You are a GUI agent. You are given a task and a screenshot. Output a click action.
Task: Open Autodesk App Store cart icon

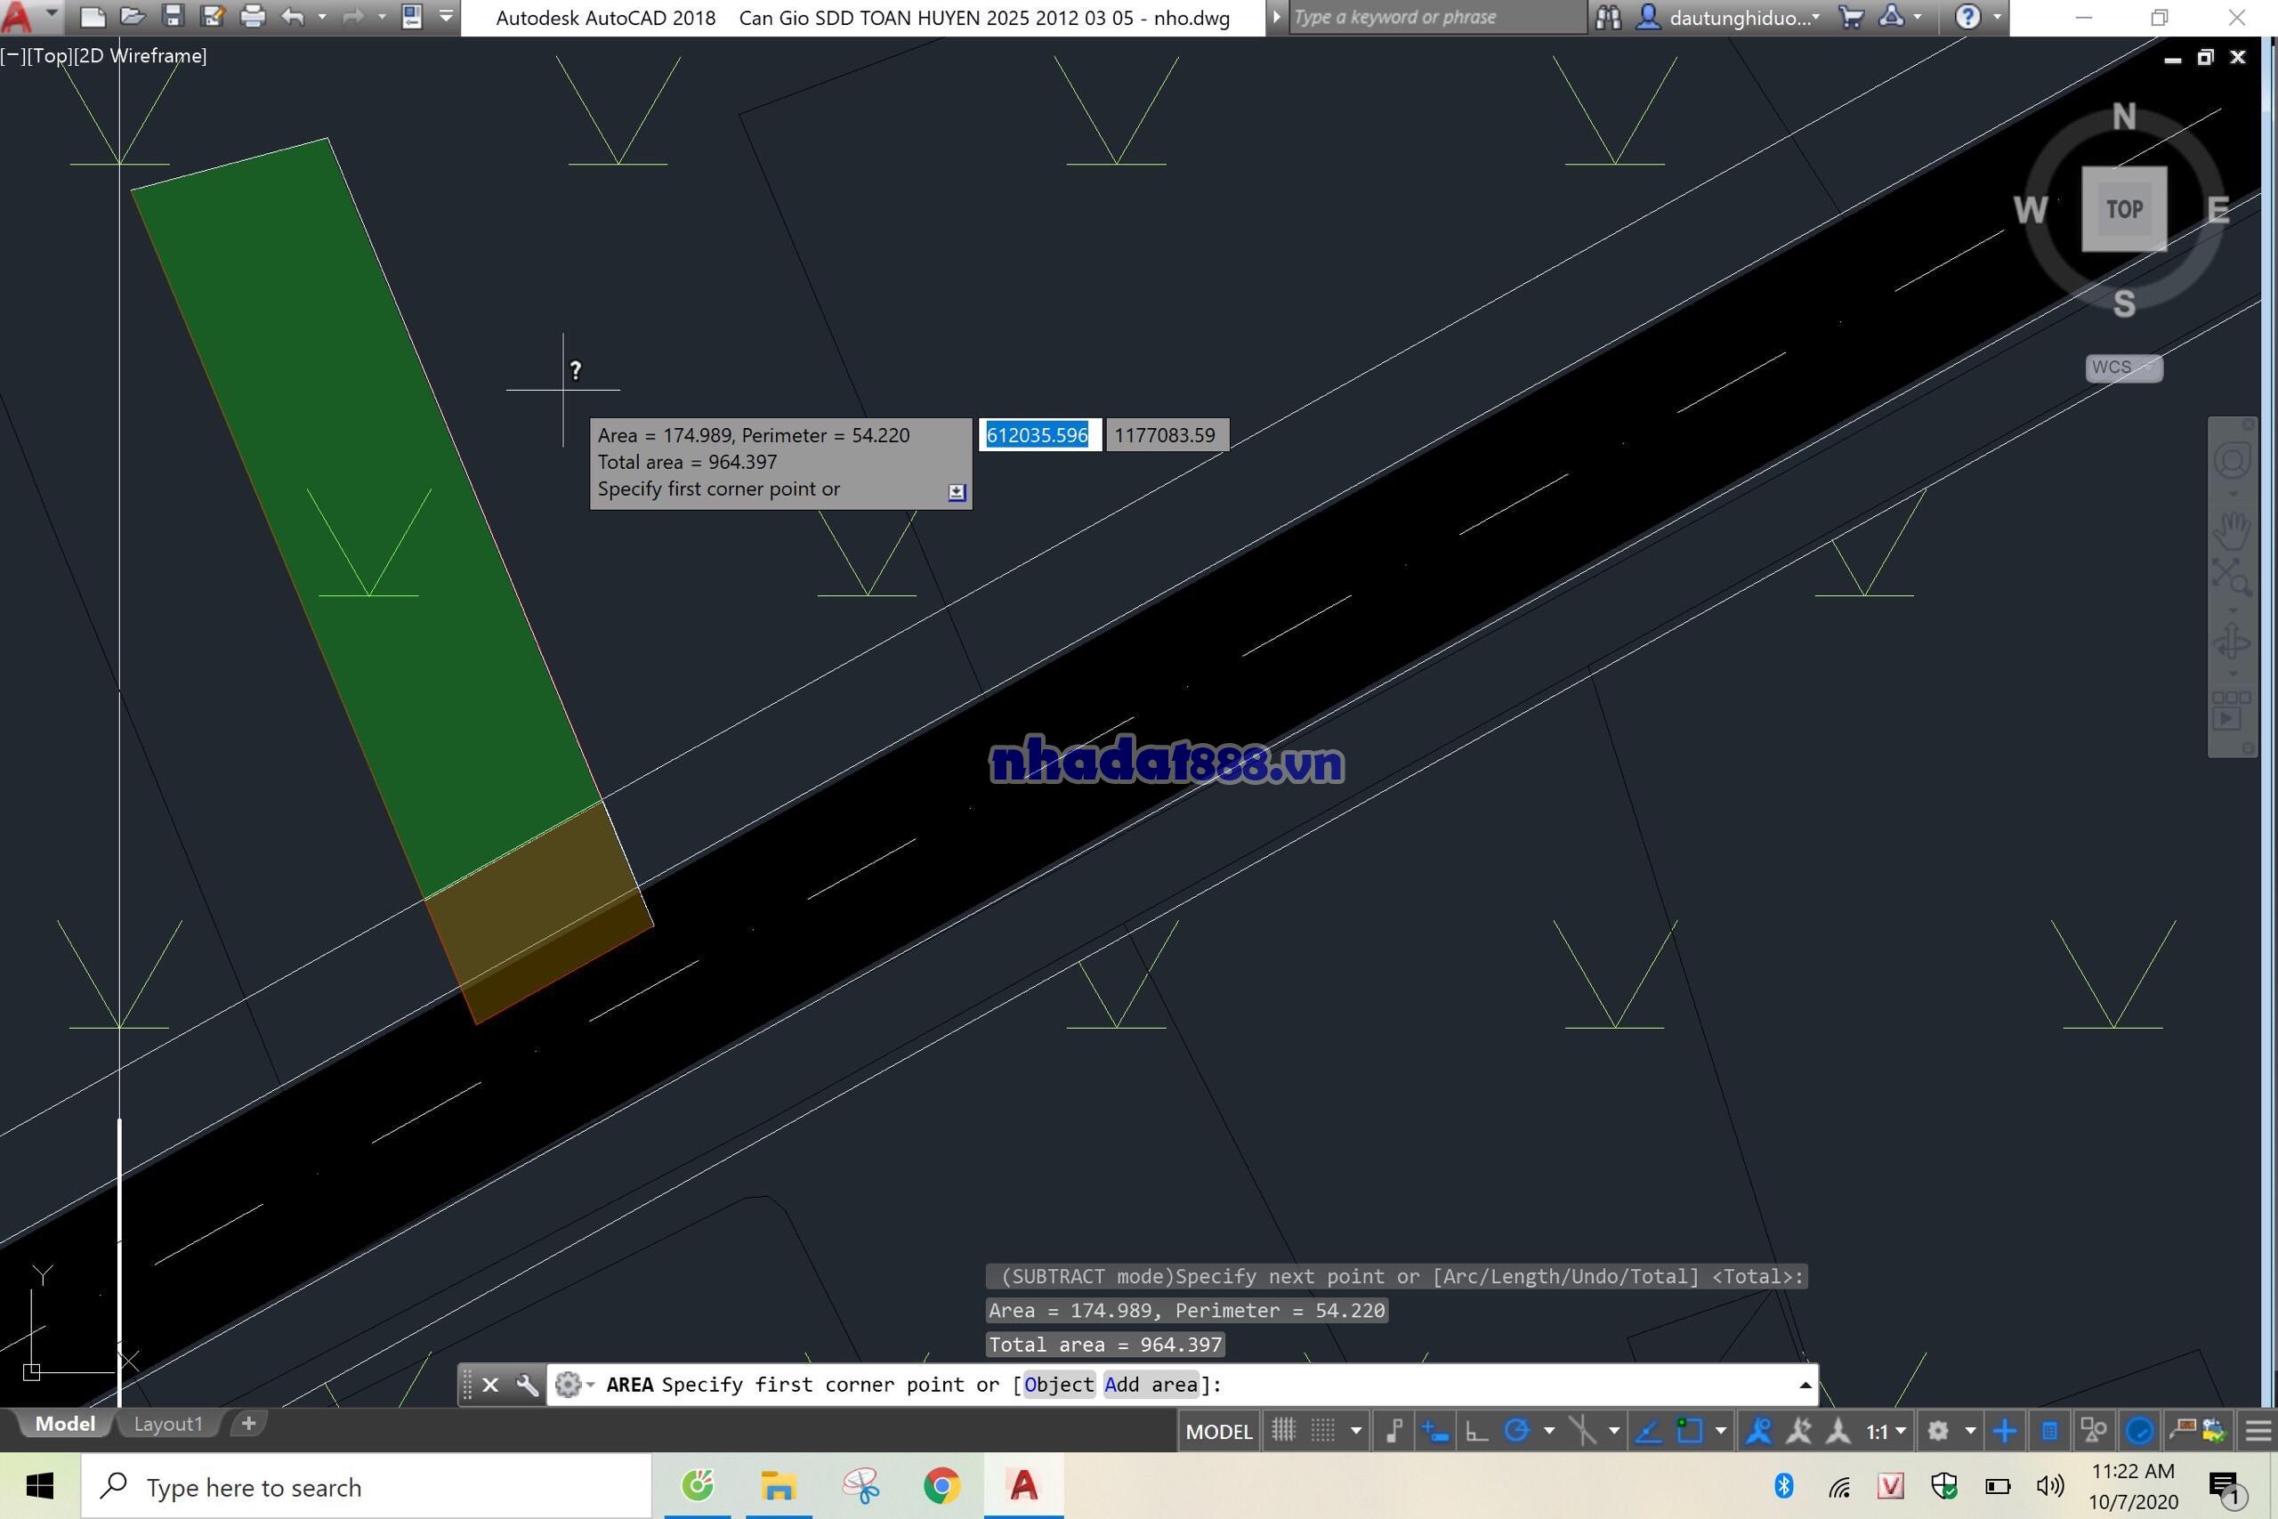(x=1850, y=17)
